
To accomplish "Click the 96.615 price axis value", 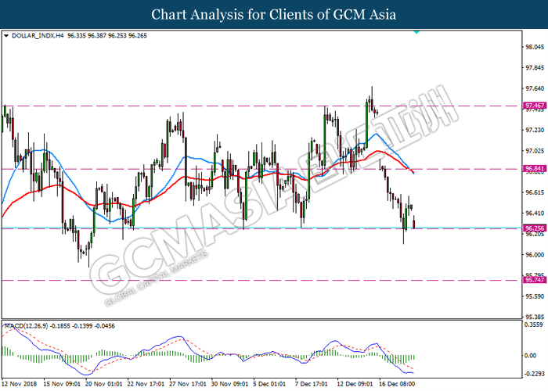I will point(535,192).
